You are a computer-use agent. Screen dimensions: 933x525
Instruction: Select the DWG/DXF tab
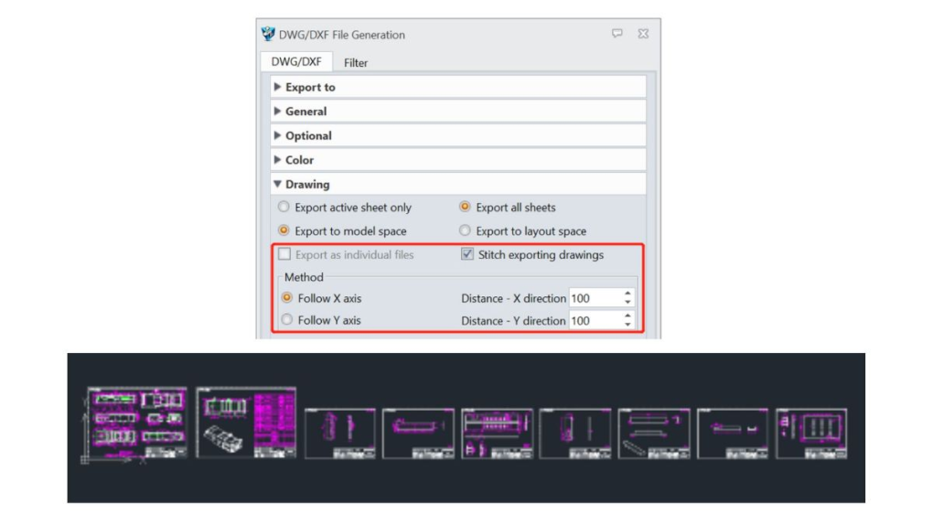pos(296,62)
